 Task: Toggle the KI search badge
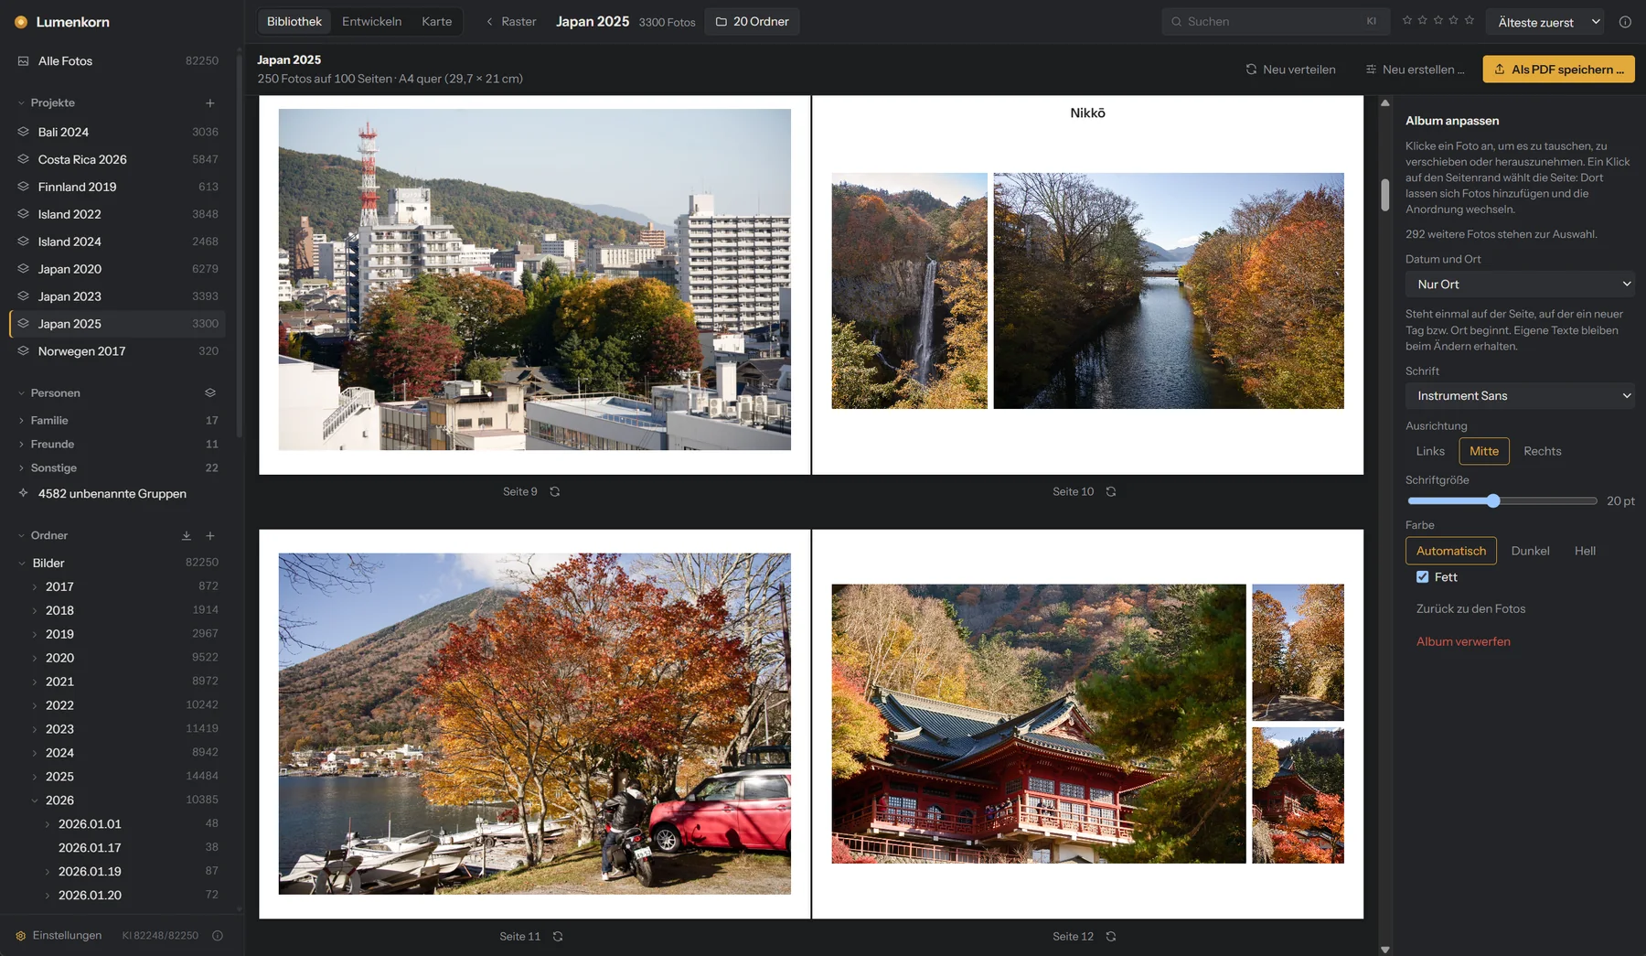pos(1371,21)
